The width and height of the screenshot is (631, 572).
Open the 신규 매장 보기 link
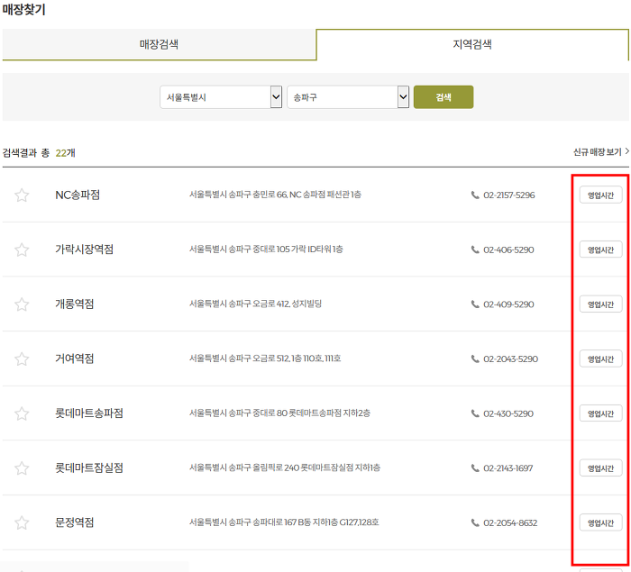click(x=601, y=152)
